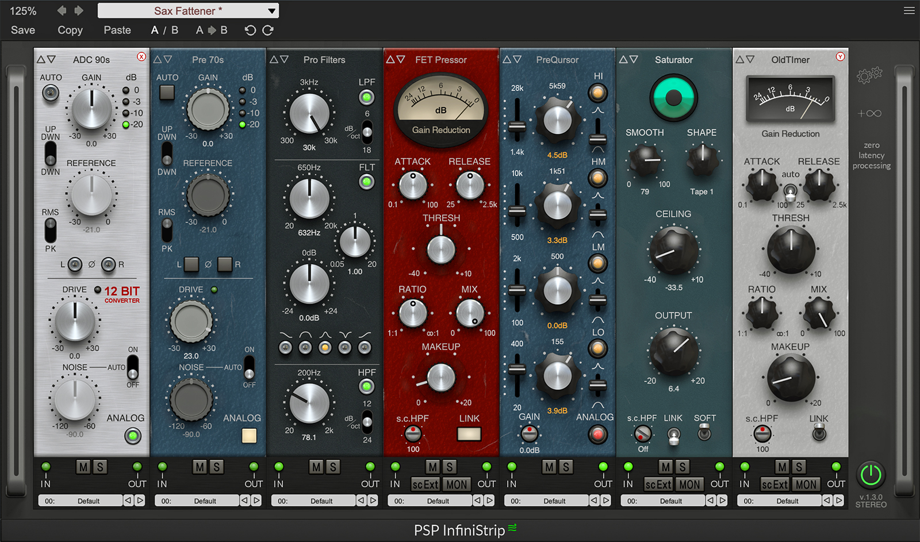Open the Sax Fattener preset dropdown
Screen dimensions: 920x542
(188, 10)
